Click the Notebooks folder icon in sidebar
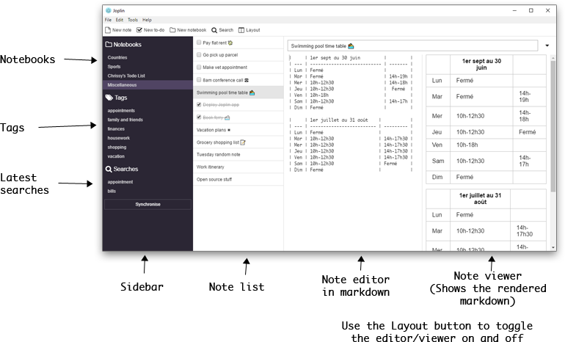The width and height of the screenshot is (565, 342). (109, 44)
